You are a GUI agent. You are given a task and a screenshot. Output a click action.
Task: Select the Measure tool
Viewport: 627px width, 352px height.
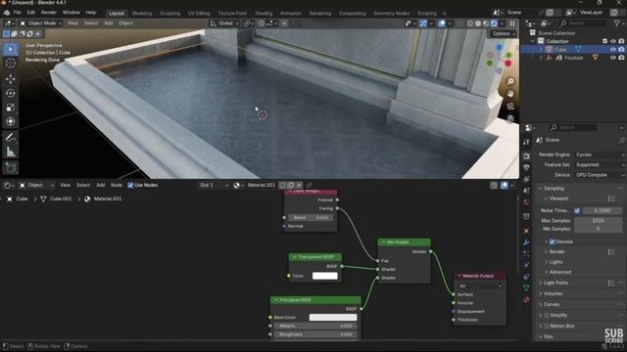coord(11,152)
